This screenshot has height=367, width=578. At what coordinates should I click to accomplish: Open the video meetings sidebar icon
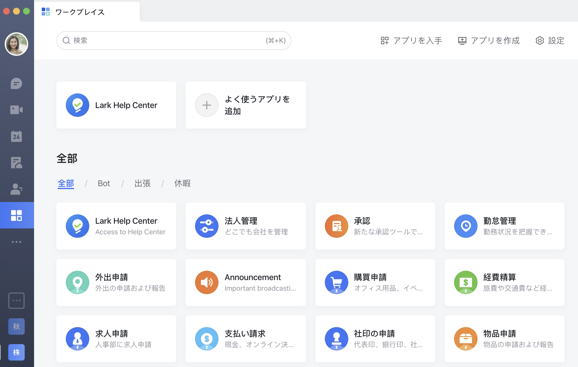click(x=16, y=110)
